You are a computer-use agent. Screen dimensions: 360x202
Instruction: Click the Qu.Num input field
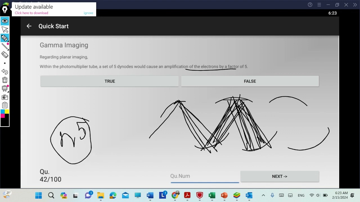click(205, 176)
